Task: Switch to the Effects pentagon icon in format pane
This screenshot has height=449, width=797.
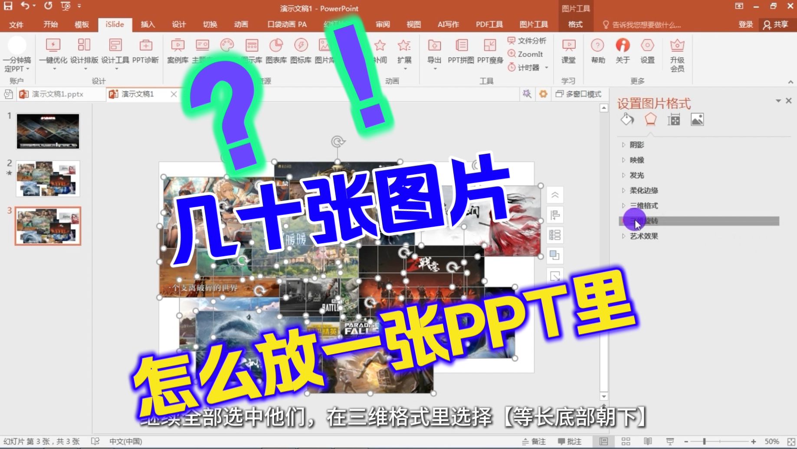Action: 650,119
